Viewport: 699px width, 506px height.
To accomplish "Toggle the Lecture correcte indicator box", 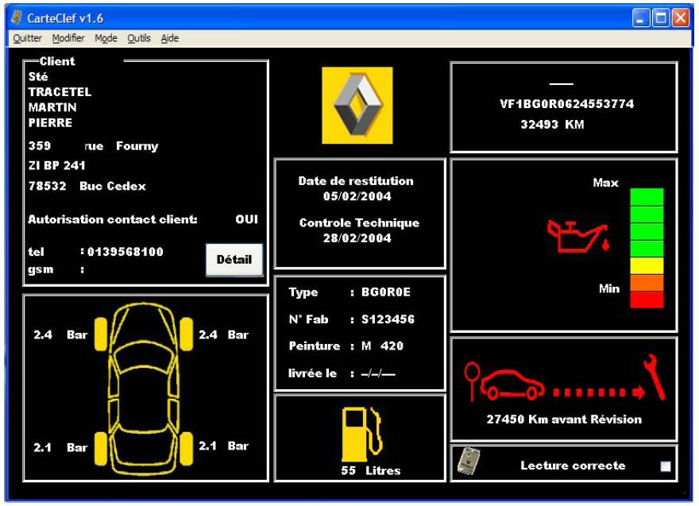I will click(x=666, y=466).
